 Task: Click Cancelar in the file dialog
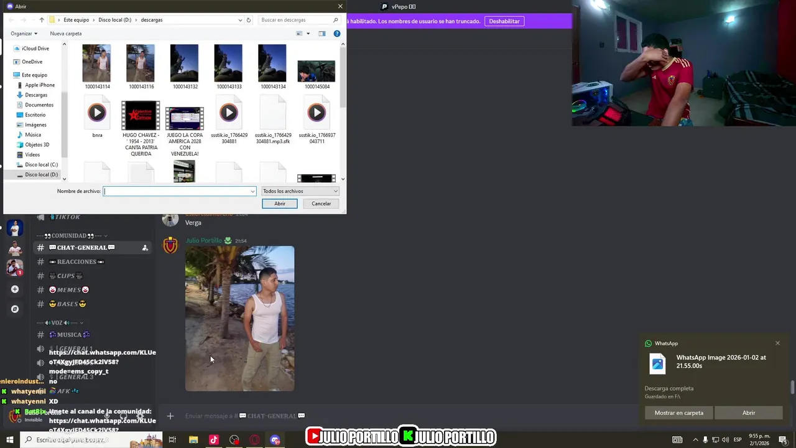pyautogui.click(x=321, y=203)
